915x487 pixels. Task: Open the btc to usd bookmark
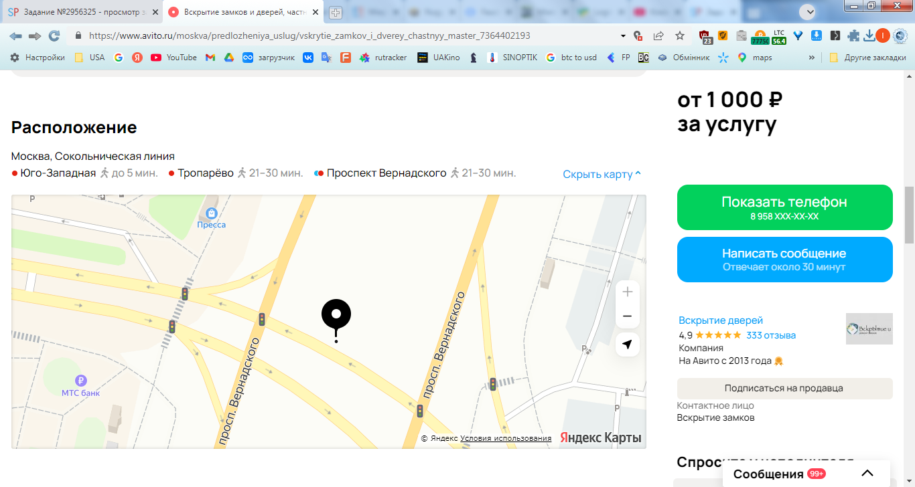[571, 58]
